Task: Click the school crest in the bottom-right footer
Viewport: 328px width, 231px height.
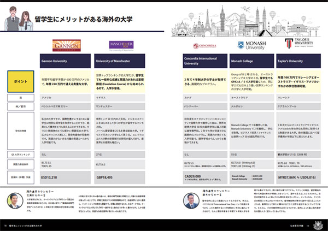Action: tap(318, 226)
